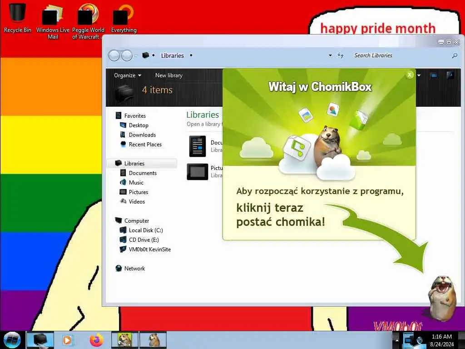The width and height of the screenshot is (465, 349).
Task: Click the search magnifier icon
Action: click(454, 55)
